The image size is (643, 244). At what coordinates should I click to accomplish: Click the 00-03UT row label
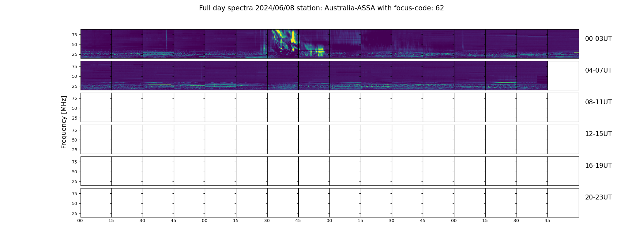pyautogui.click(x=598, y=39)
